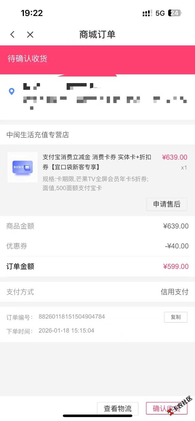Tap the 19:22 clock in status bar
The width and height of the screenshot is (195, 421).
click(32, 13)
